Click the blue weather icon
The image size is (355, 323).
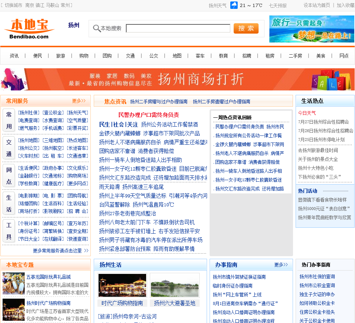[234, 5]
